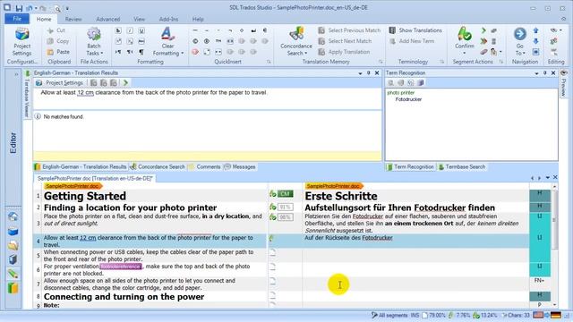
Task: Clear target segment eraser icon
Action: (483, 52)
